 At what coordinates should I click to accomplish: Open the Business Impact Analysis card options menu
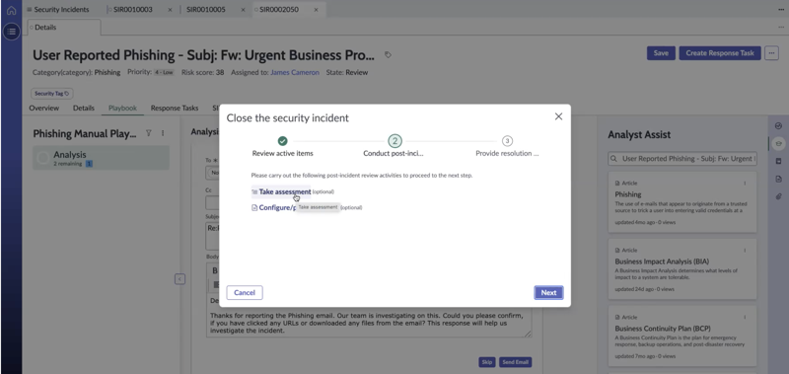(x=745, y=251)
